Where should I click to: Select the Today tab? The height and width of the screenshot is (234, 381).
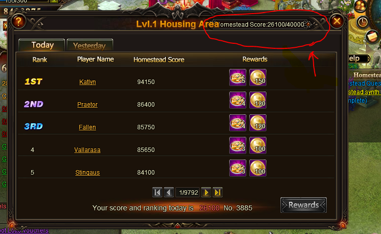click(x=42, y=45)
